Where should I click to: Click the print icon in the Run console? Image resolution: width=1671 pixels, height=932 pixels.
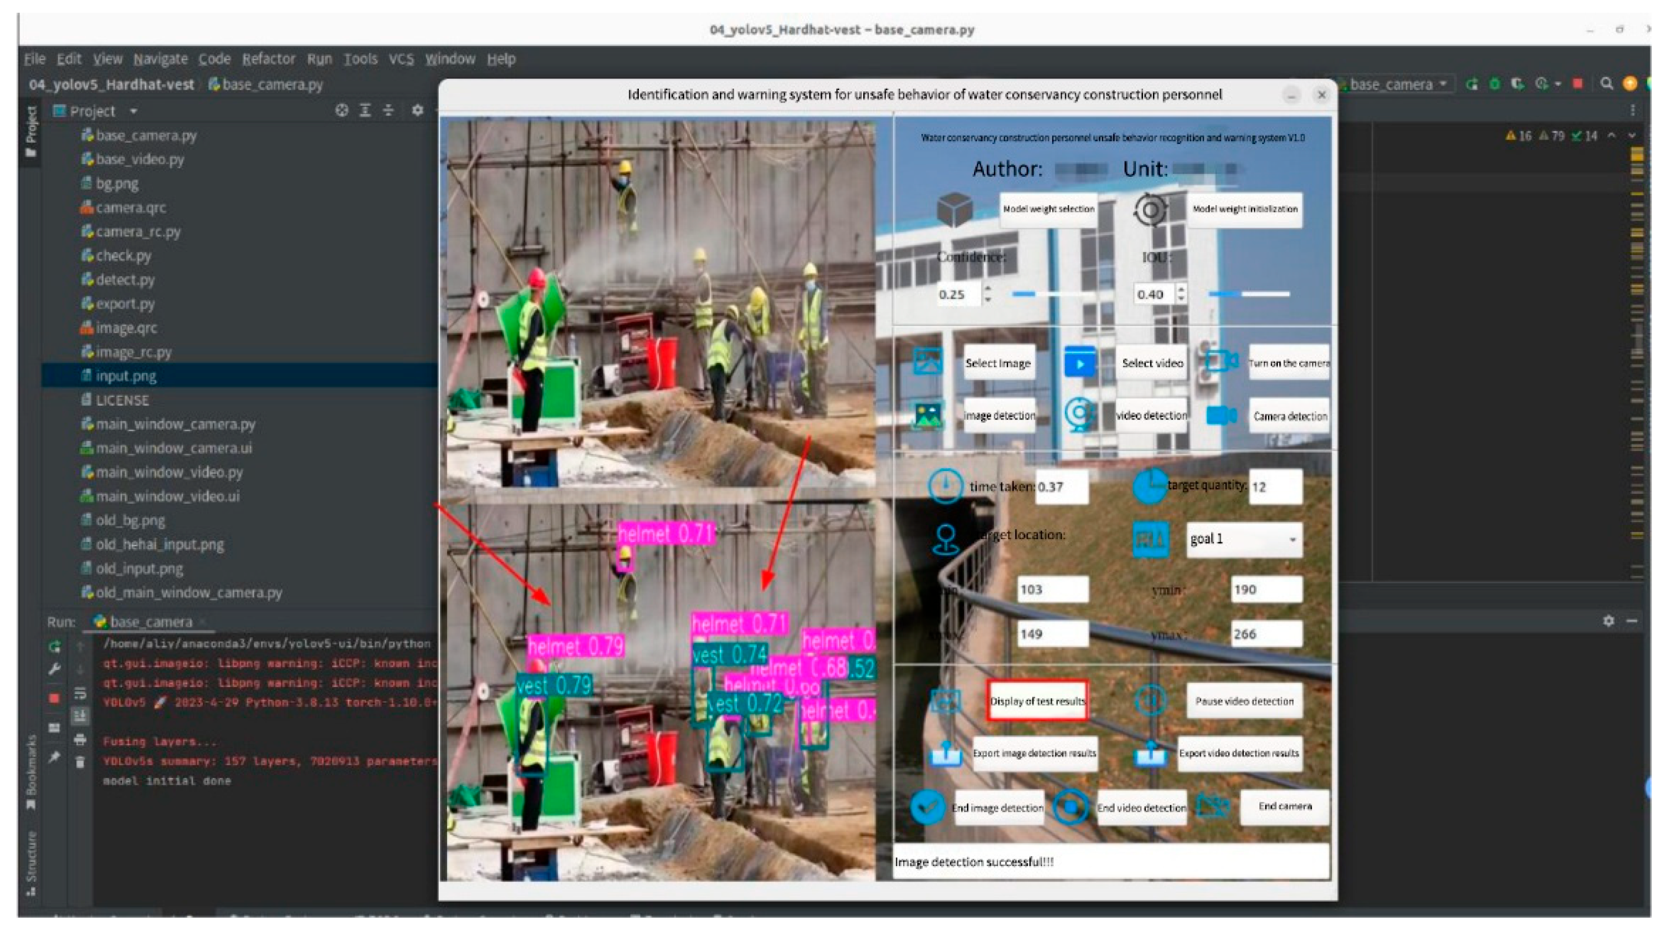pos(80,739)
